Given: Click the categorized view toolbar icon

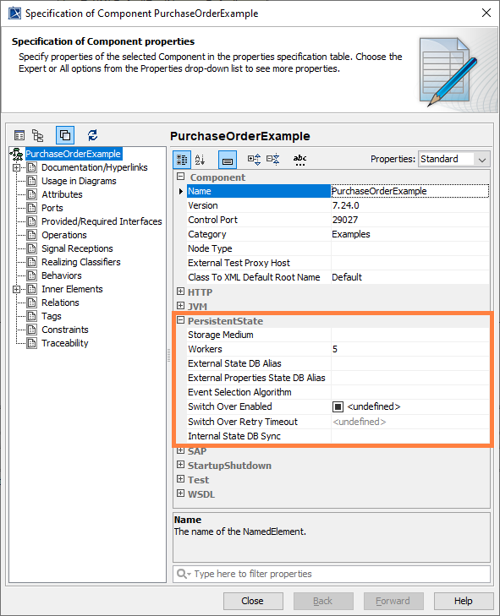Looking at the screenshot, I should pos(182,160).
